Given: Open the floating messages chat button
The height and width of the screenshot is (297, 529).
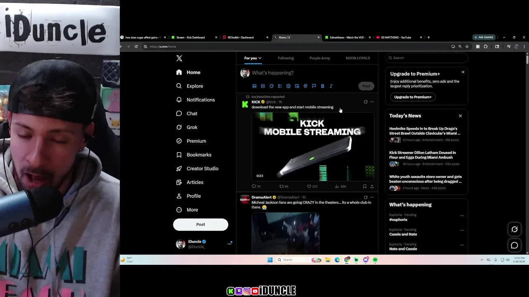Looking at the screenshot, I should (x=515, y=245).
